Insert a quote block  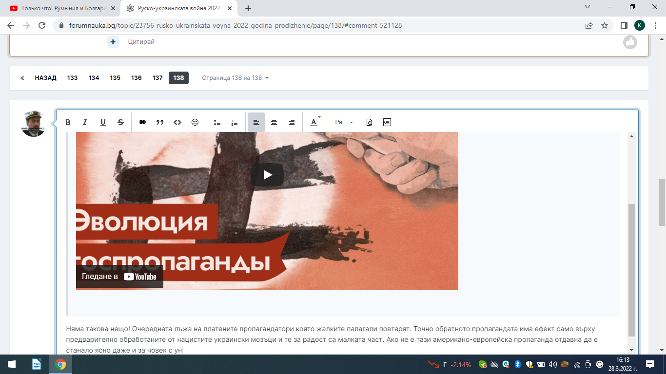(x=160, y=122)
